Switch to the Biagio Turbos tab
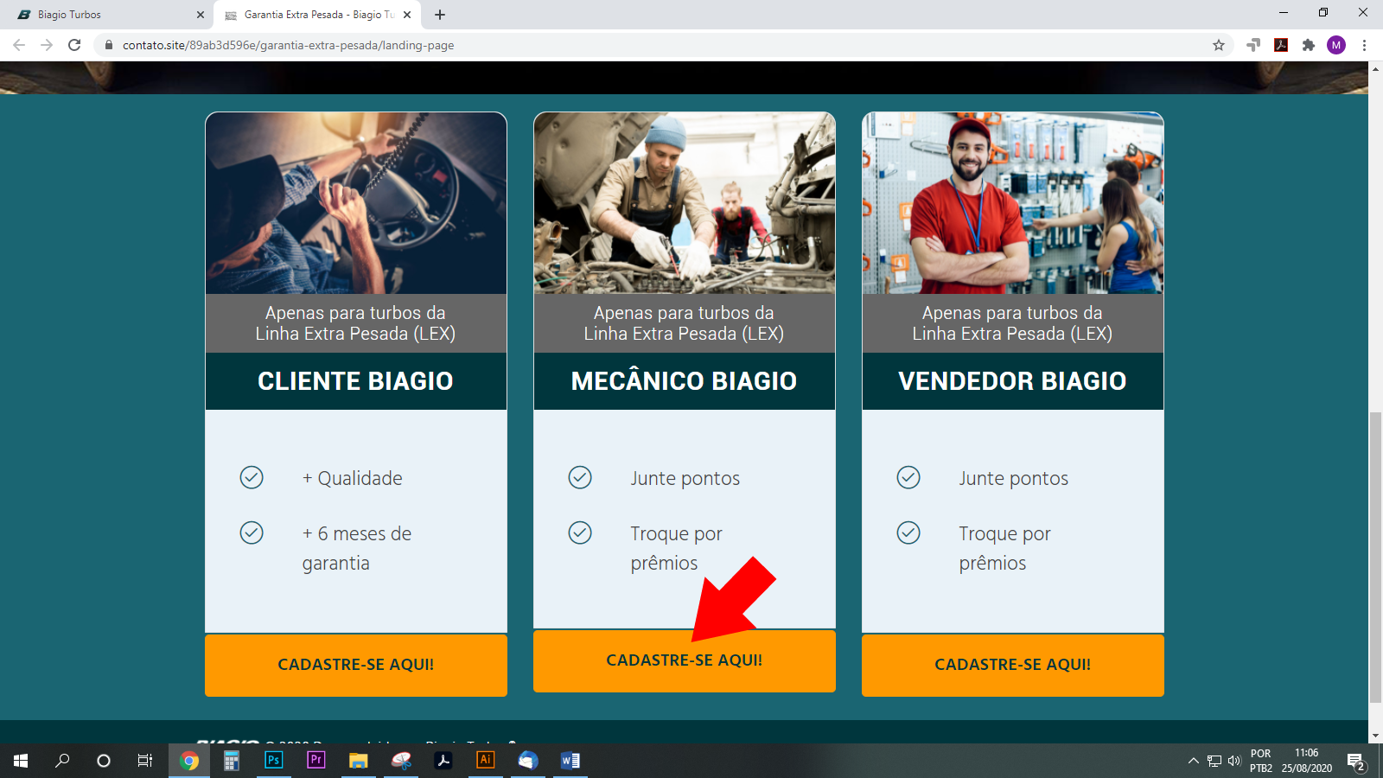 click(x=108, y=15)
